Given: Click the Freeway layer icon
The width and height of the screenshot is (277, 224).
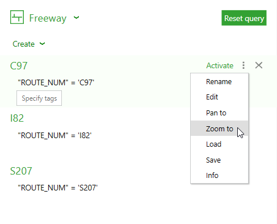Looking at the screenshot, I should pyautogui.click(x=17, y=17).
